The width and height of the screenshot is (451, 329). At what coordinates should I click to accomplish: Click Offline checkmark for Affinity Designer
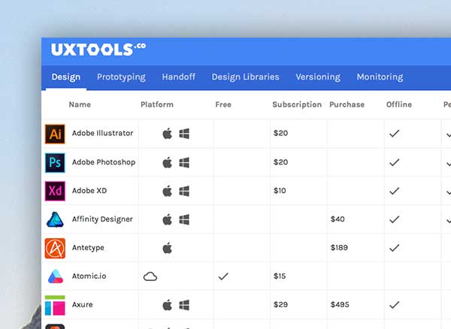point(395,219)
